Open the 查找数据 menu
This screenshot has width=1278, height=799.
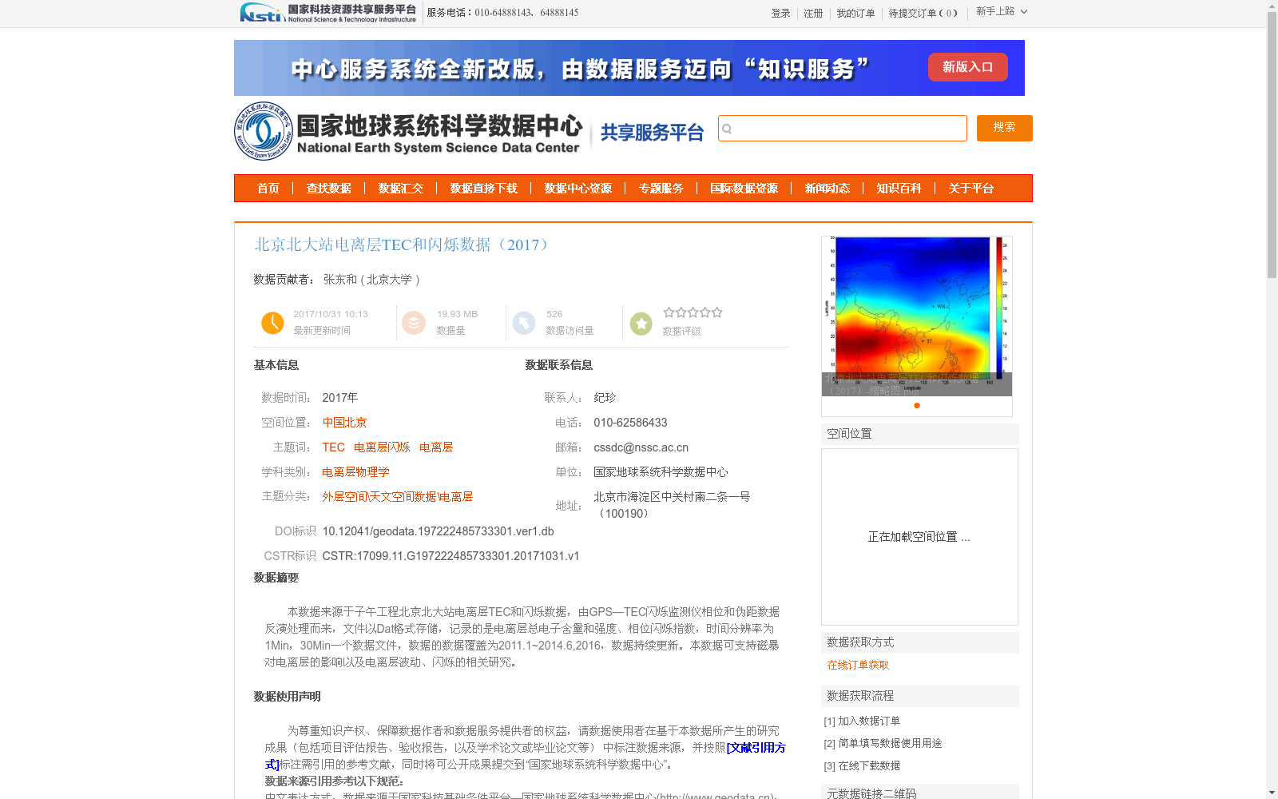pyautogui.click(x=329, y=189)
